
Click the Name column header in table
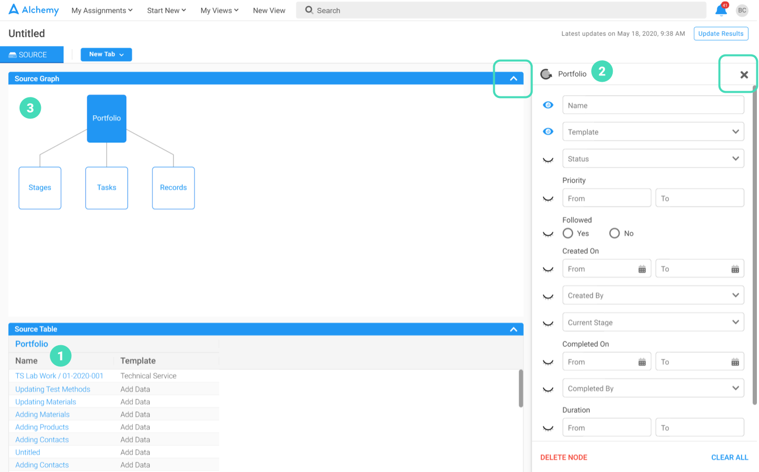point(26,360)
